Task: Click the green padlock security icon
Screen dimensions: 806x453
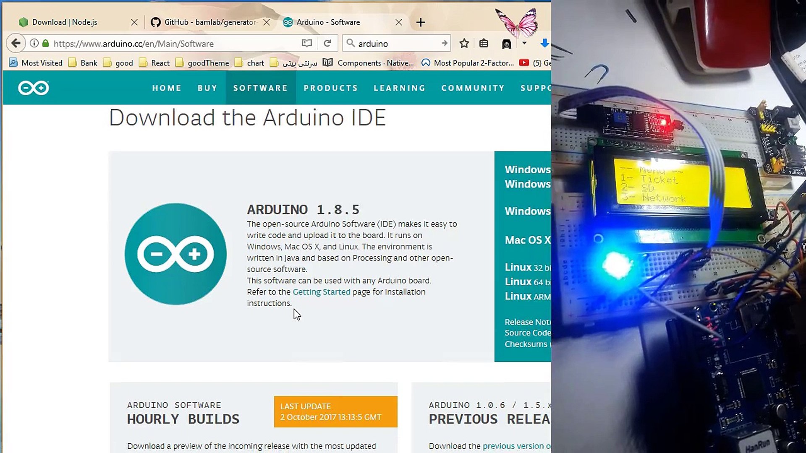Action: tap(46, 43)
